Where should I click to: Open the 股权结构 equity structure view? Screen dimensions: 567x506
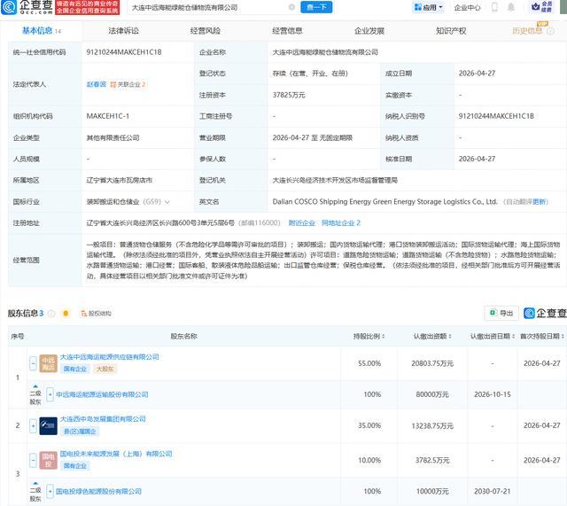point(97,313)
